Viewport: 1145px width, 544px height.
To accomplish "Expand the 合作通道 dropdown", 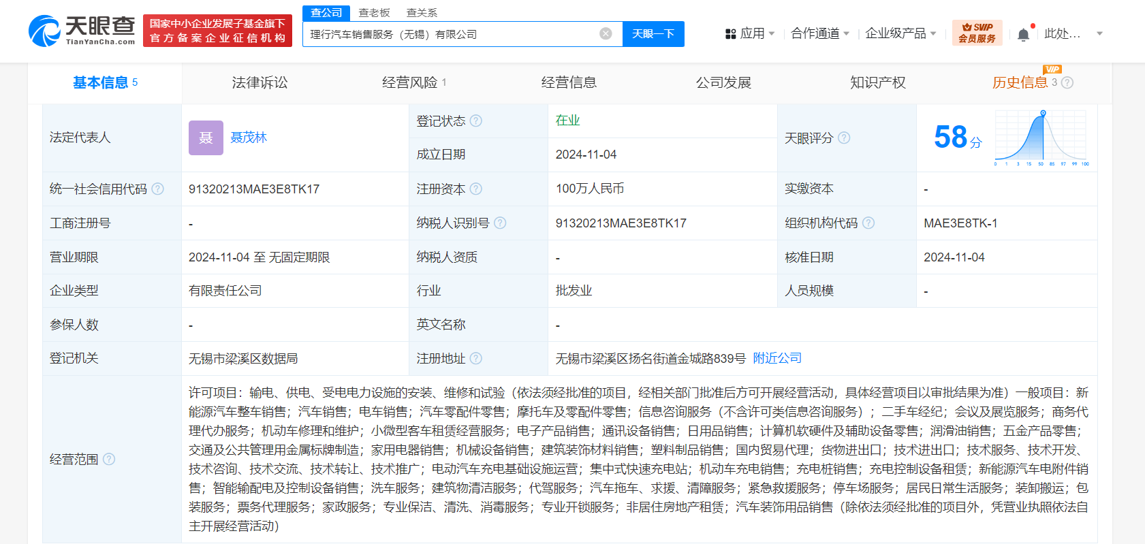I will (820, 33).
